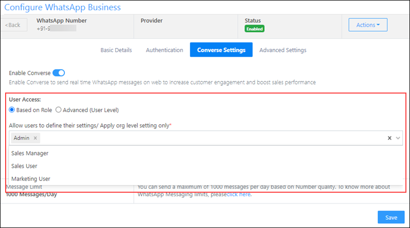Collapse the roles dropdown chevron
Image resolution: width=410 pixels, height=228 pixels.
(x=398, y=138)
